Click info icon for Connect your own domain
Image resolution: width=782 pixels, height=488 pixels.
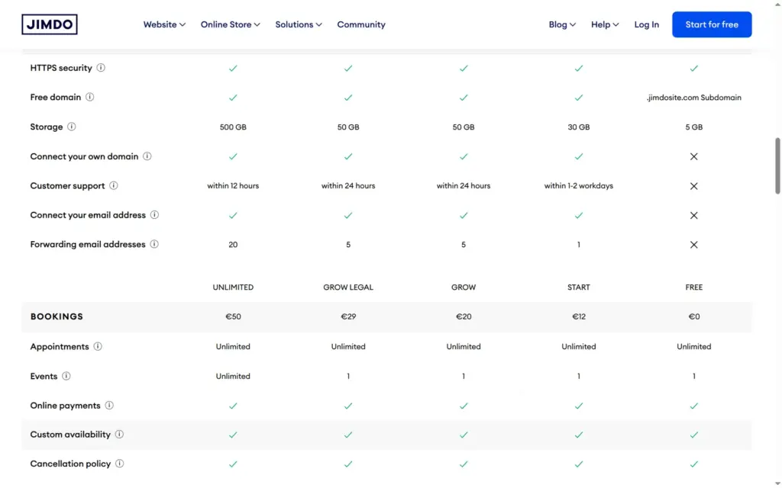147,156
